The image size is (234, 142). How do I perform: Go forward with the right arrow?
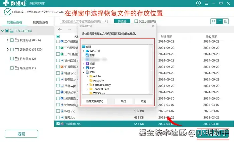coord(70,29)
